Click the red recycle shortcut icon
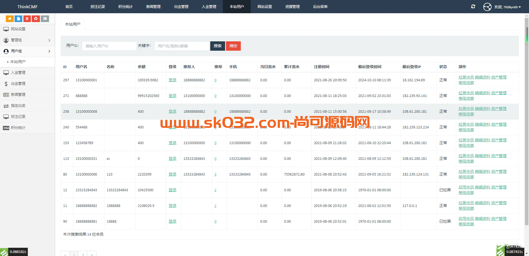 [36, 19]
